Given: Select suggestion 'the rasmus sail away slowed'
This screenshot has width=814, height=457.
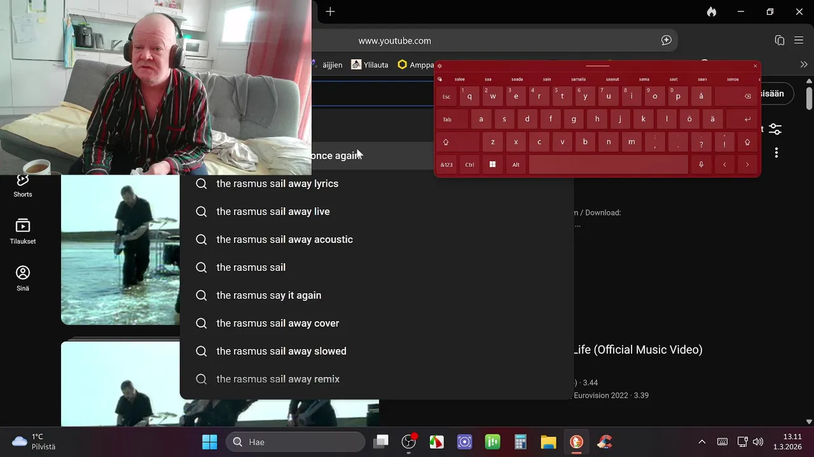Looking at the screenshot, I should point(376,351).
